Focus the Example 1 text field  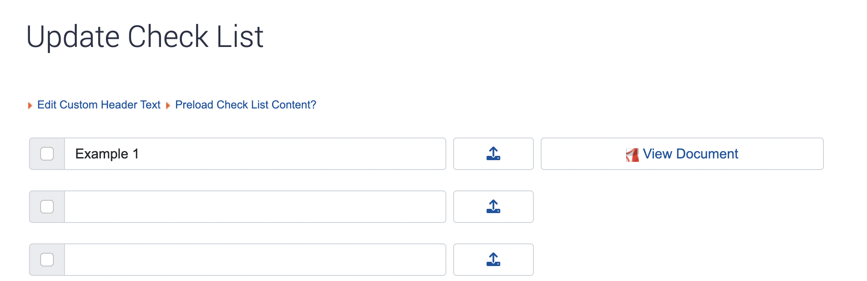[255, 154]
